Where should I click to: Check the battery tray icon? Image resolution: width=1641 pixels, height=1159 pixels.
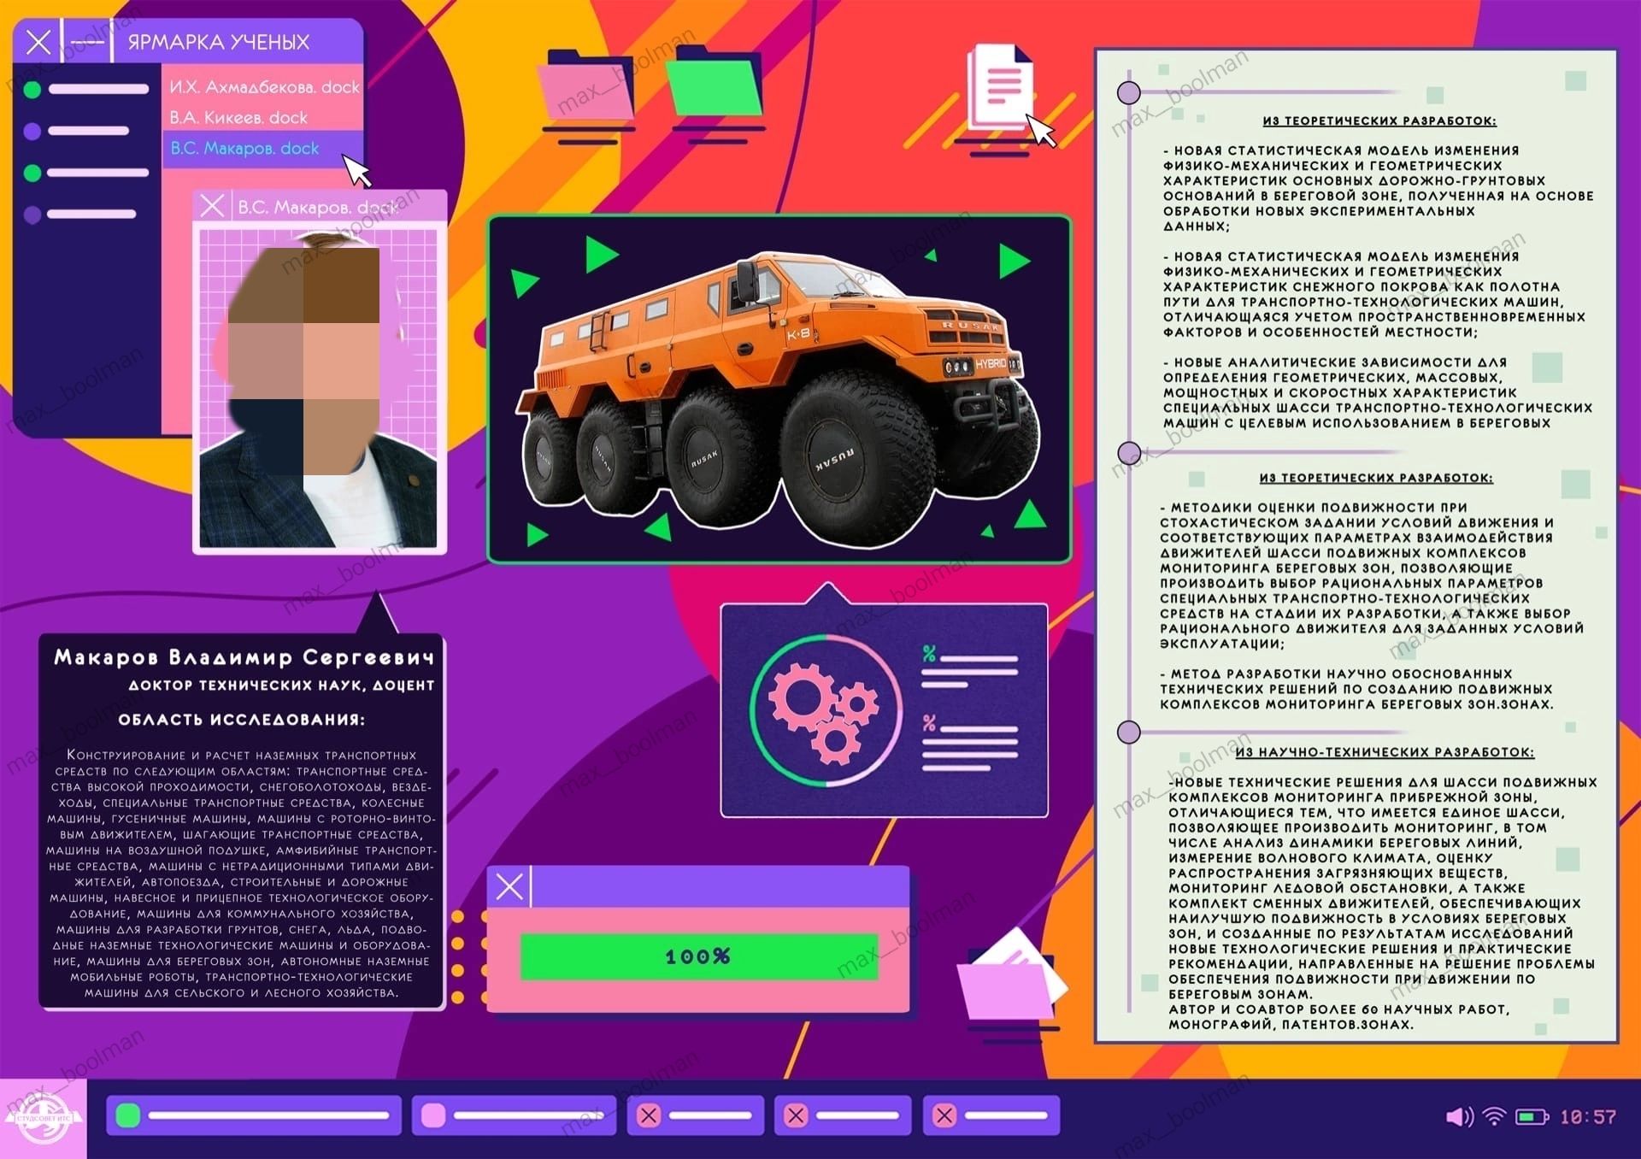tap(1532, 1117)
